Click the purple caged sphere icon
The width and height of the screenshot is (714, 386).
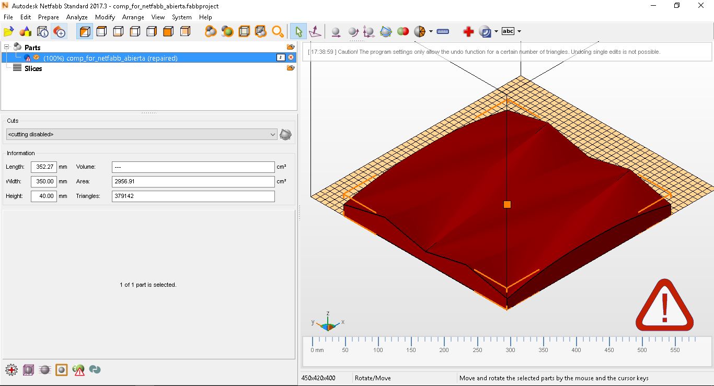click(28, 370)
